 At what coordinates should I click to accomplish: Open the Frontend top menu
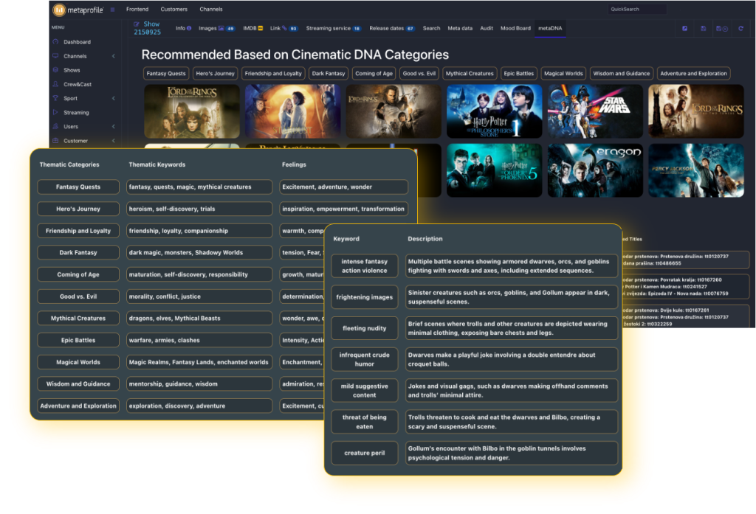click(137, 9)
